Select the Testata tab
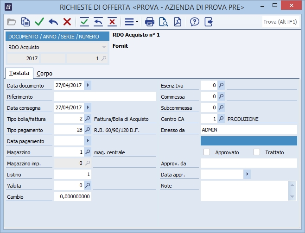The height and width of the screenshot is (233, 305). click(19, 73)
